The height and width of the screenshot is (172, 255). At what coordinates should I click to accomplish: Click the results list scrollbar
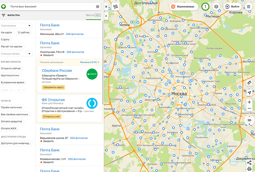[x=103, y=62]
